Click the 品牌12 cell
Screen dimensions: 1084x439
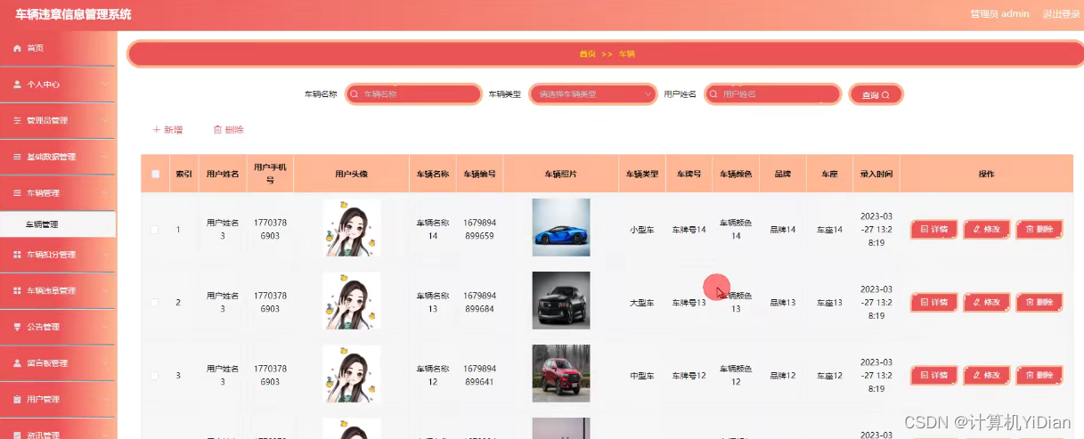coord(782,376)
